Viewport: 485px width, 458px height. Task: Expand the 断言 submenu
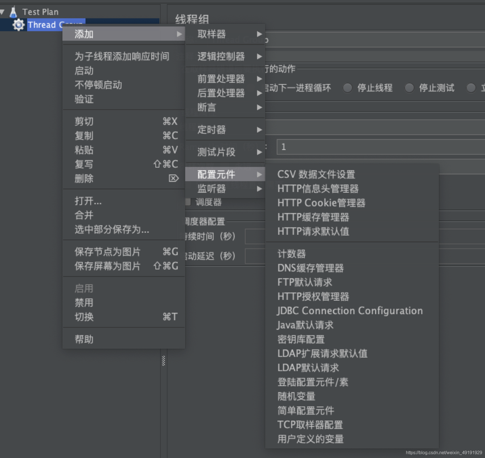tap(225, 107)
